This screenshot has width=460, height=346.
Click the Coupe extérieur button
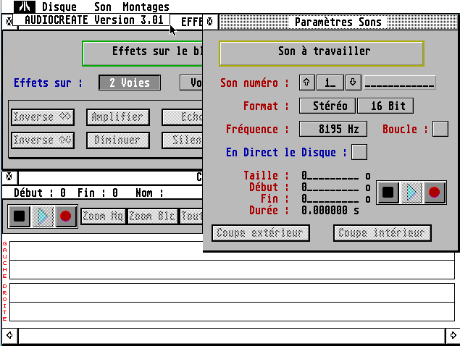click(261, 233)
